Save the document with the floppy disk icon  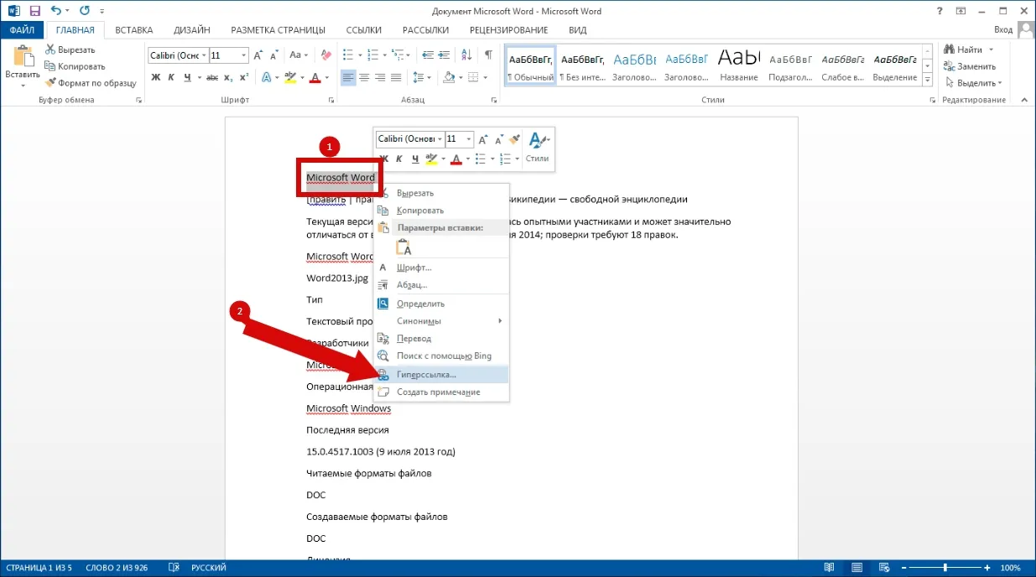point(35,11)
